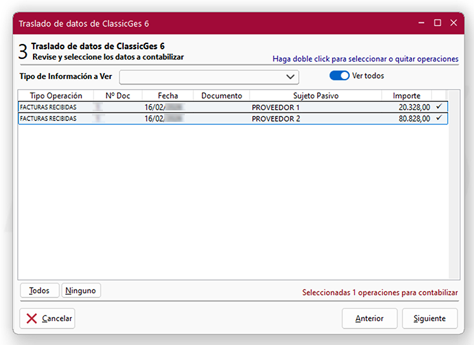Screen dimensions: 474x345
Task: Sort by the Tipo Operación column header
Action: click(56, 96)
